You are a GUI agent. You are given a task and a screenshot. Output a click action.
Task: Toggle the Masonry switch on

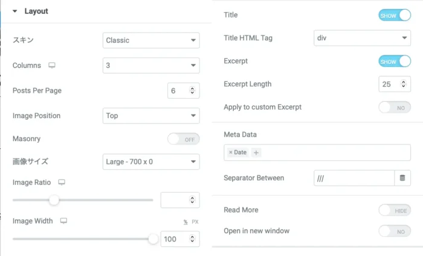coord(183,139)
